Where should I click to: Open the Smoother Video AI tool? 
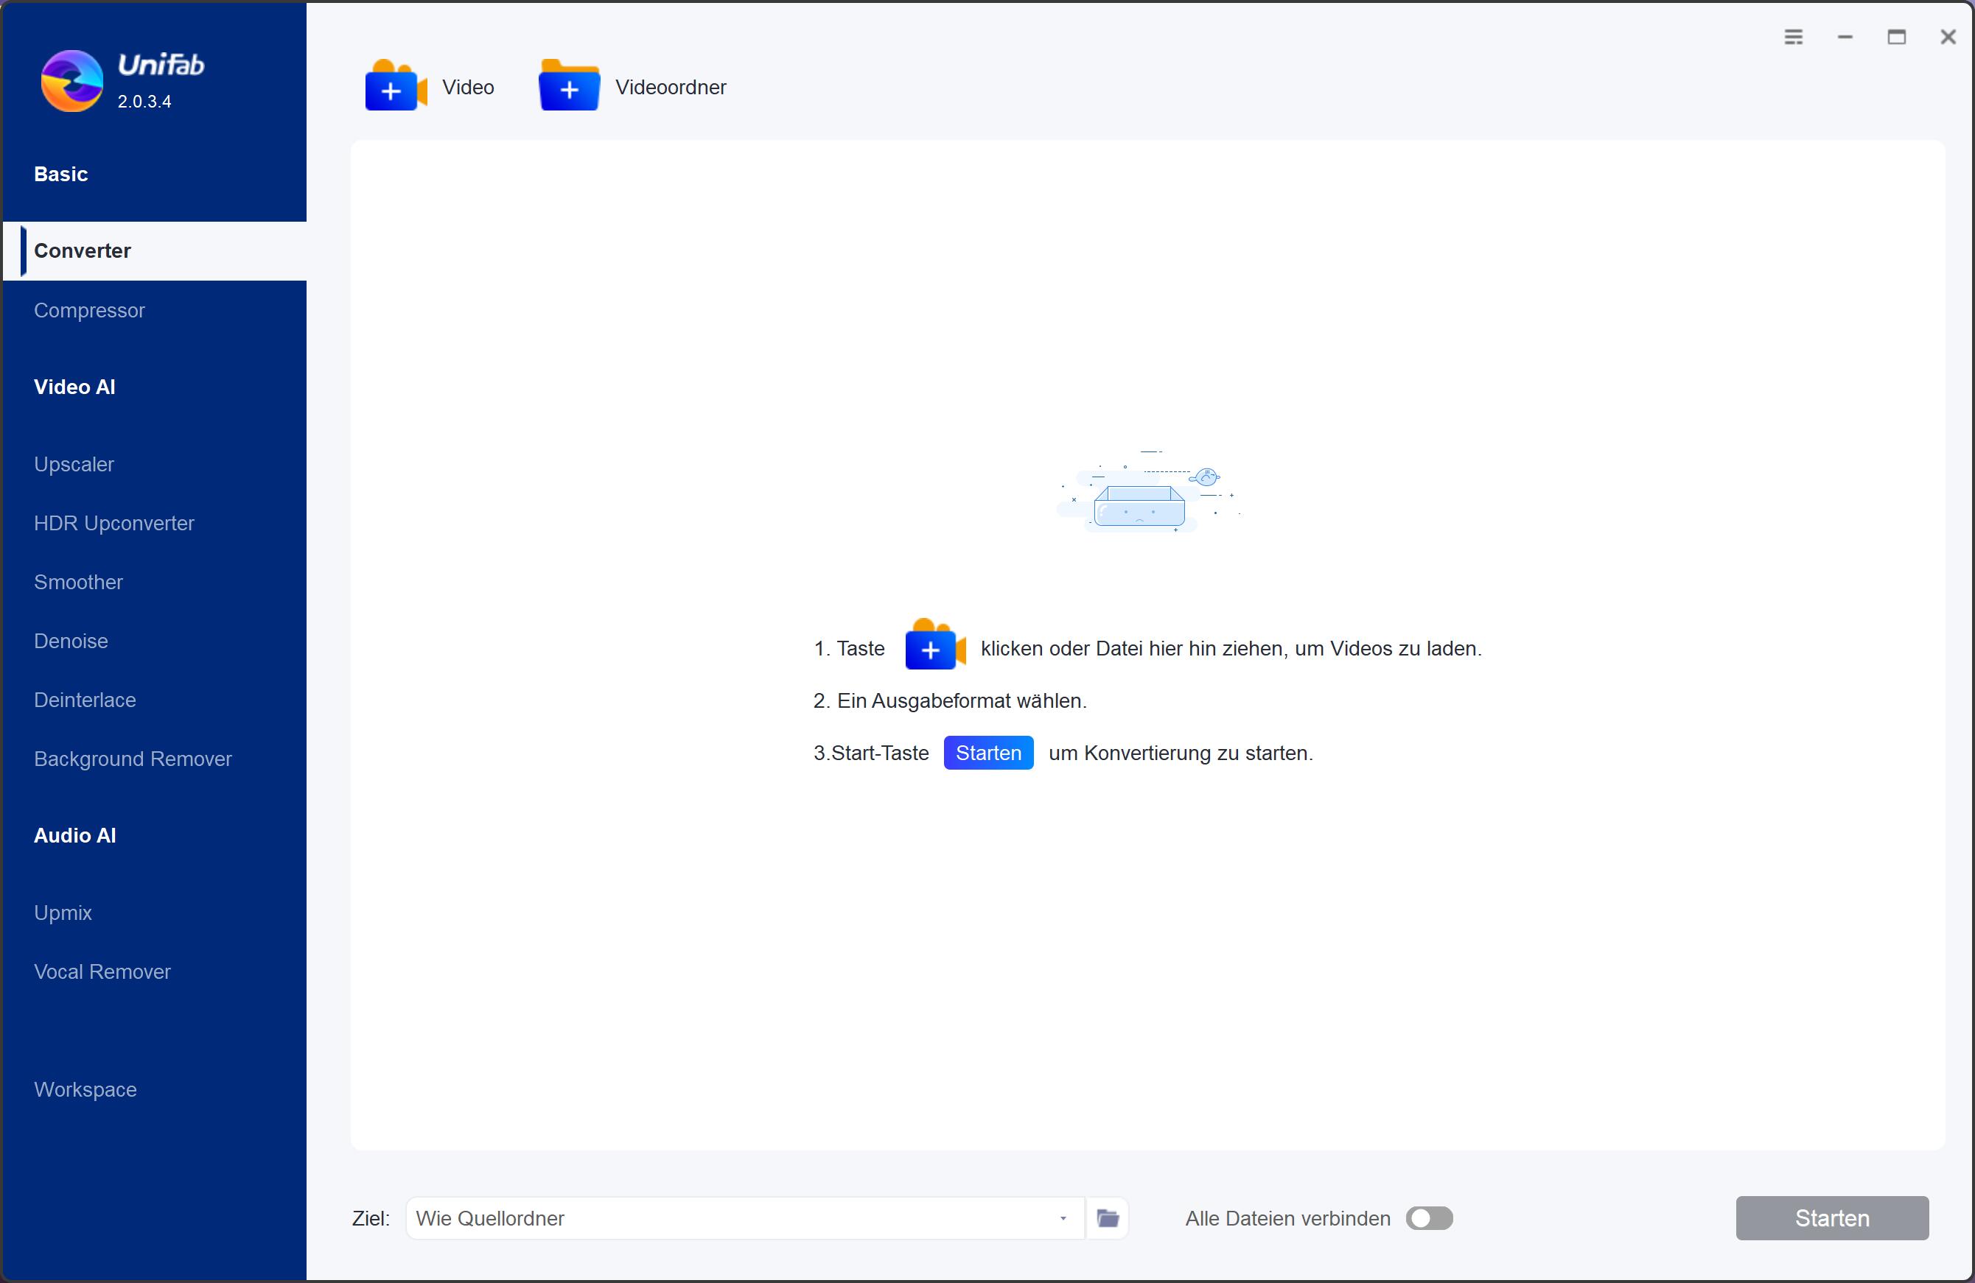(x=77, y=581)
